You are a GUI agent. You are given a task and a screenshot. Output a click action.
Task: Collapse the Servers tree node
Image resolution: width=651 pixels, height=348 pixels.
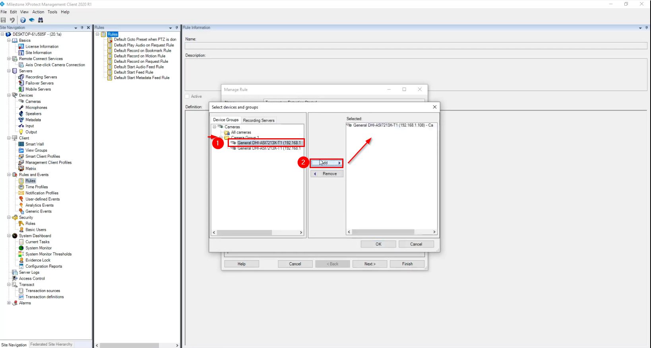[9, 71]
